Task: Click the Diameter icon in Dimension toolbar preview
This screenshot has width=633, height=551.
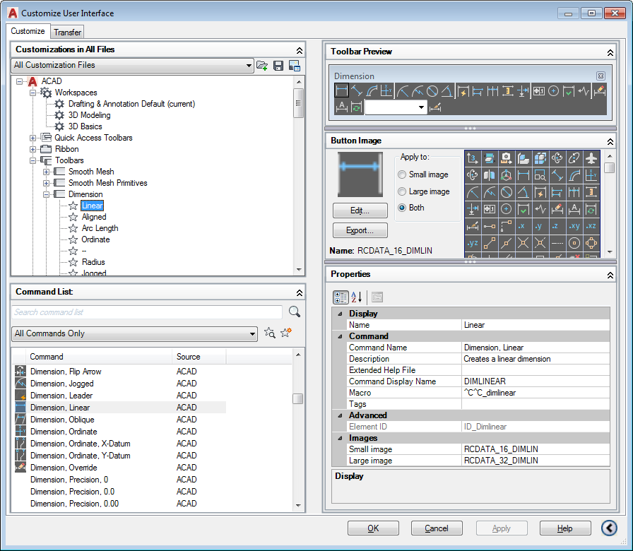Action: coord(432,91)
